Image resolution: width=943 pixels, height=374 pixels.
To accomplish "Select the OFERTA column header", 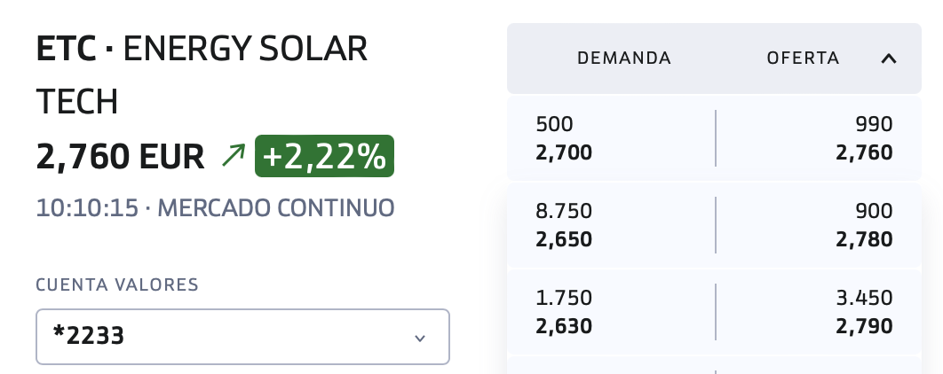I will [x=803, y=58].
